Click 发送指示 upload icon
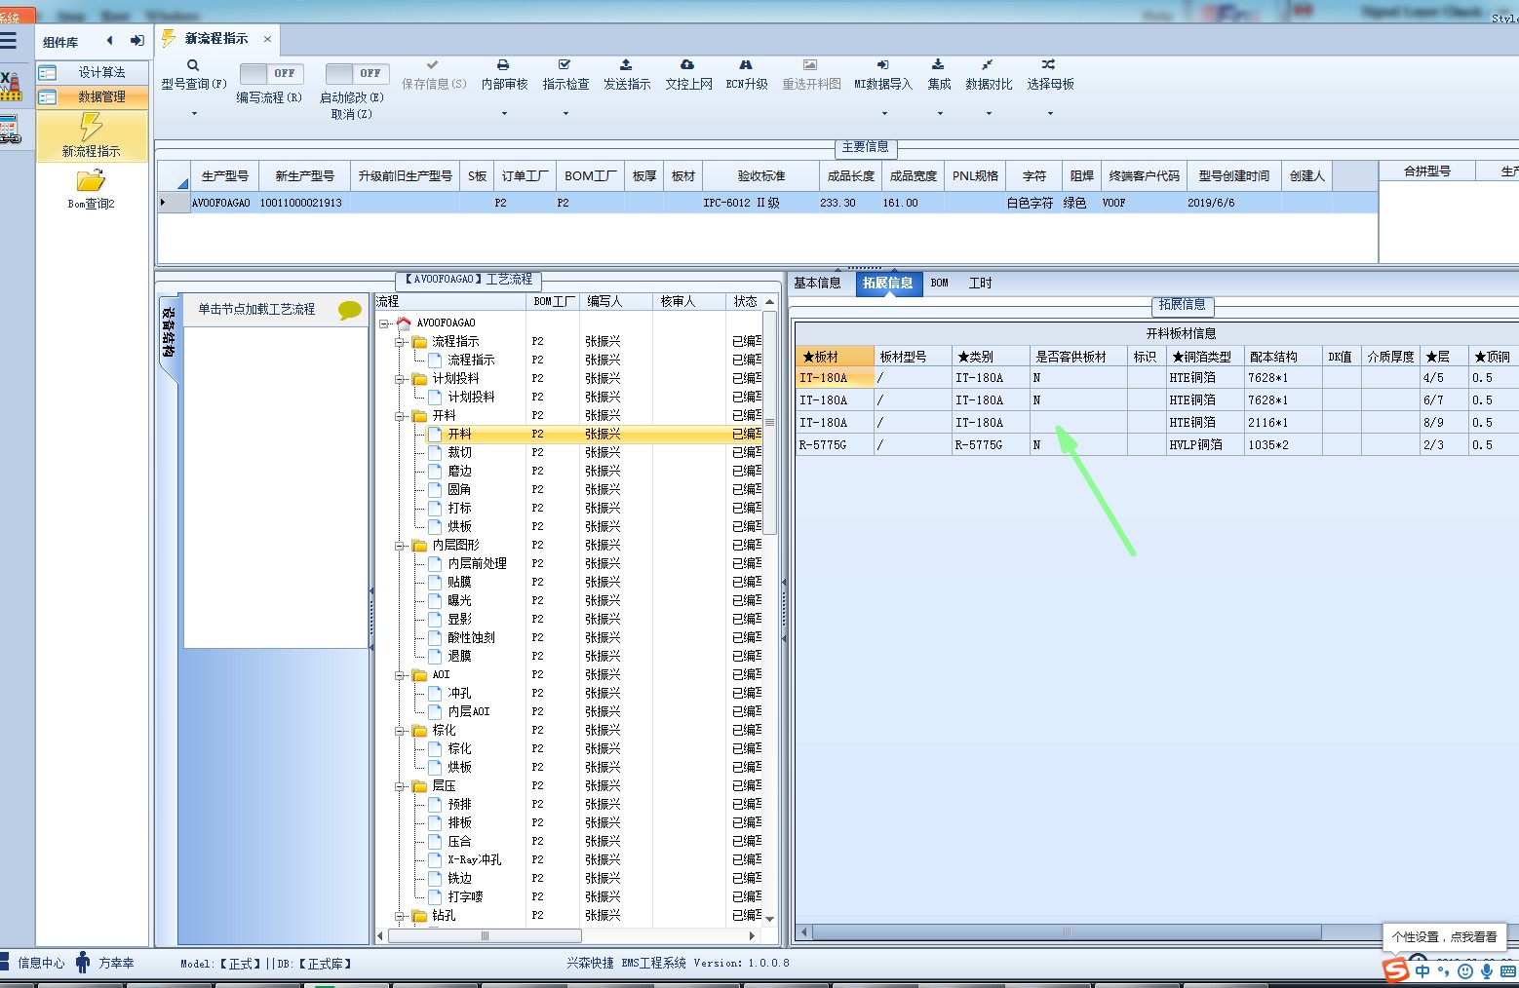 (x=626, y=65)
